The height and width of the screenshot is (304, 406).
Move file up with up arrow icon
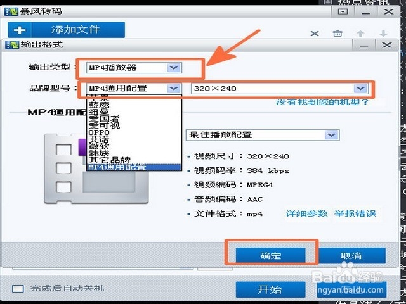(360, 34)
